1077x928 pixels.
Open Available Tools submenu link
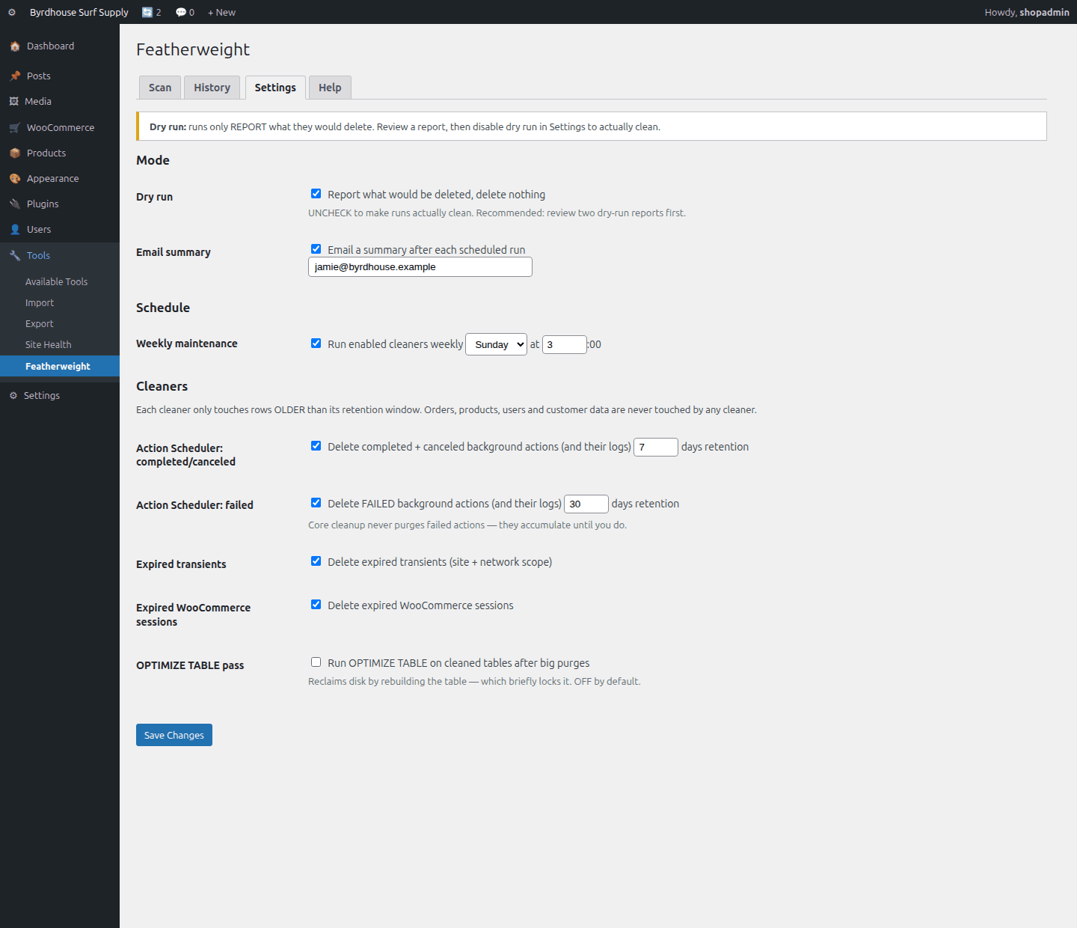point(57,282)
